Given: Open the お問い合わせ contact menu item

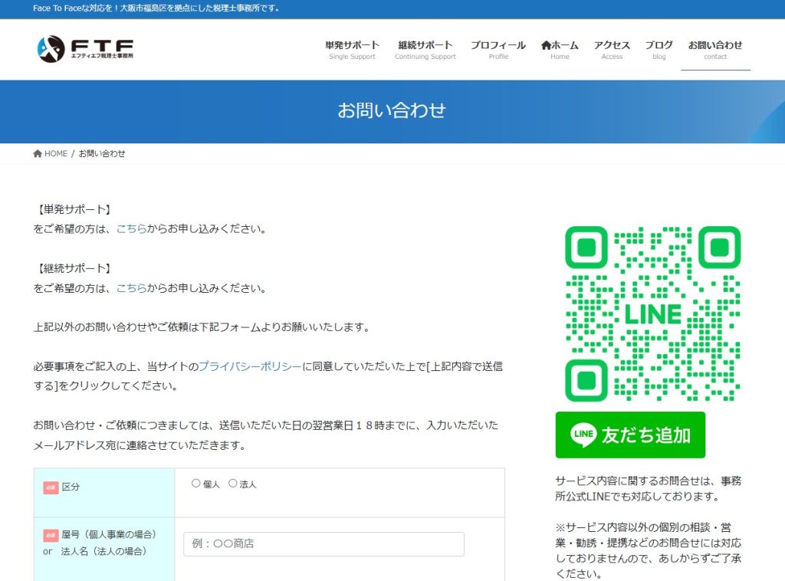Looking at the screenshot, I should (715, 50).
